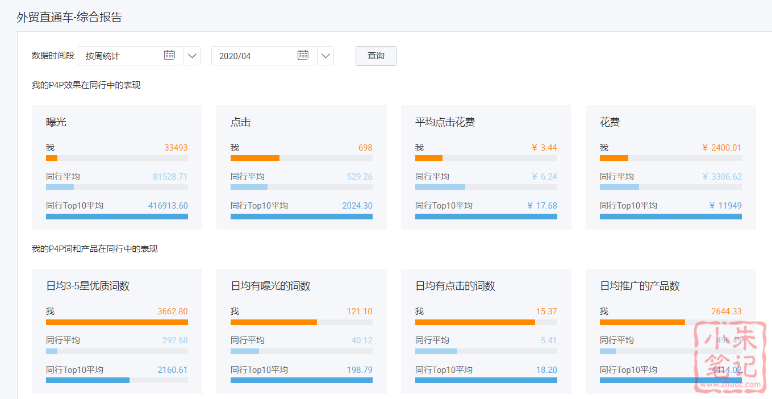The image size is (772, 399).
Task: Click the orange 我 bar under 曝光
Action: coord(52,158)
